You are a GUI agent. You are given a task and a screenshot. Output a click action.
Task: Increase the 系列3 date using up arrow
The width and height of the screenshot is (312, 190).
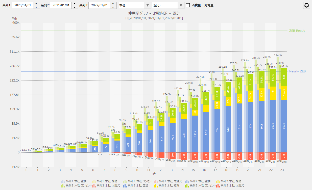coord(113,4)
